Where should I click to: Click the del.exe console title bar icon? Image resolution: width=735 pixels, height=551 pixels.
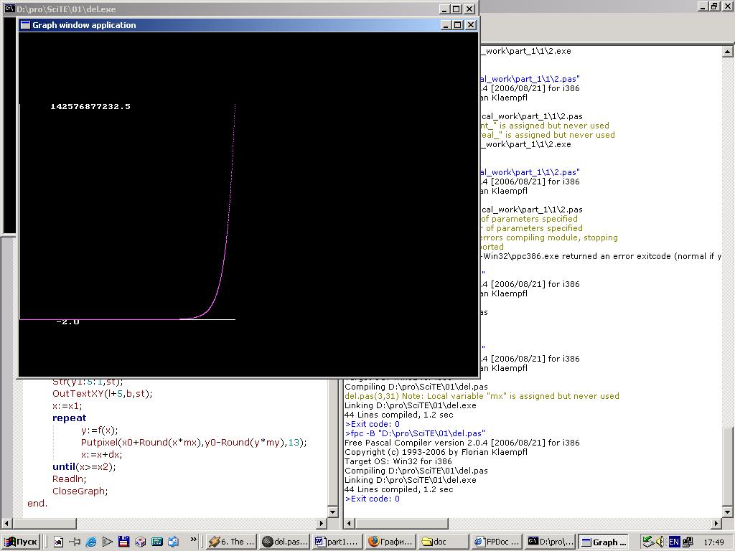click(x=9, y=9)
